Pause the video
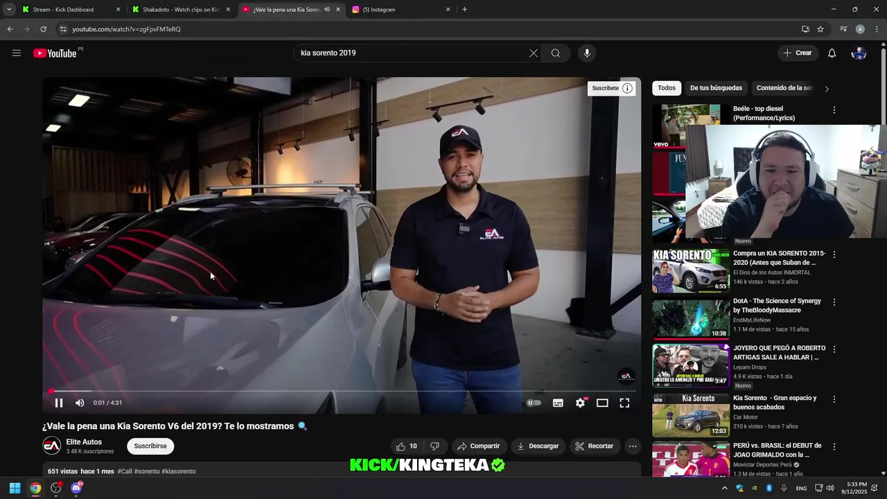Screen dimensions: 887x499 coord(59,403)
